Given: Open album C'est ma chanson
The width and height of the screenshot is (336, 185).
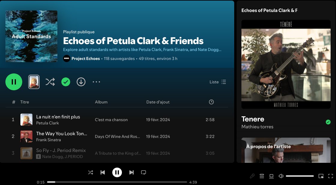Looking at the screenshot, I should (111, 120).
